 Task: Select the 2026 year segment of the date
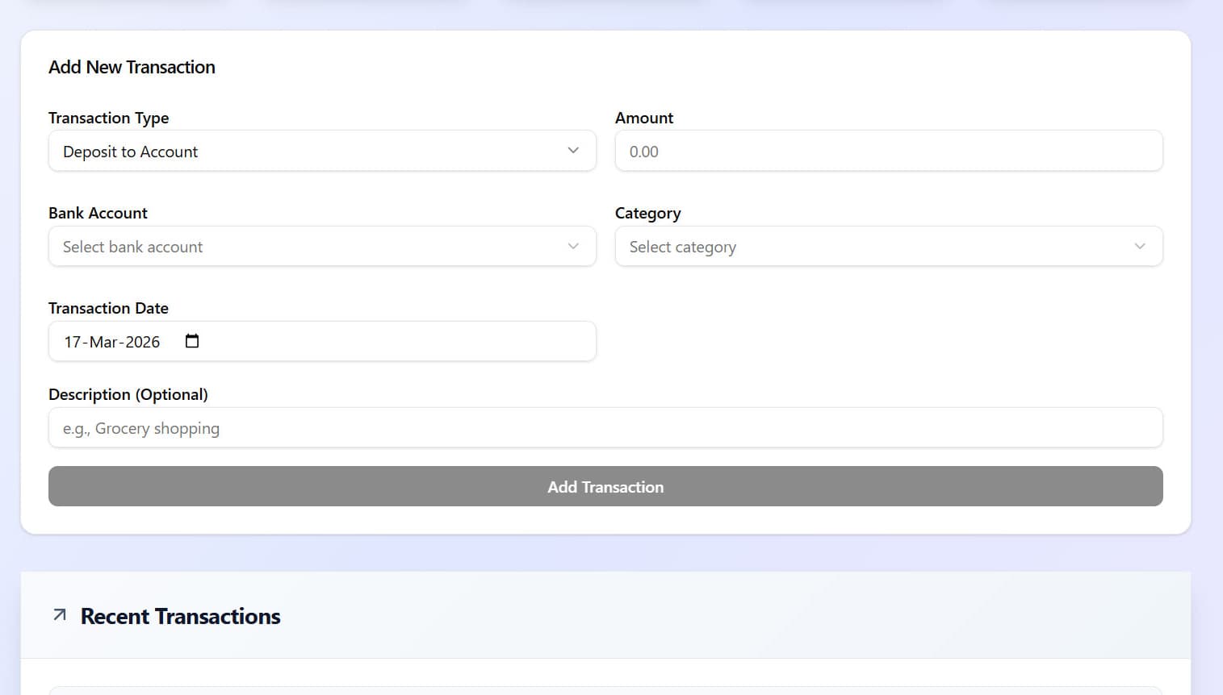142,342
